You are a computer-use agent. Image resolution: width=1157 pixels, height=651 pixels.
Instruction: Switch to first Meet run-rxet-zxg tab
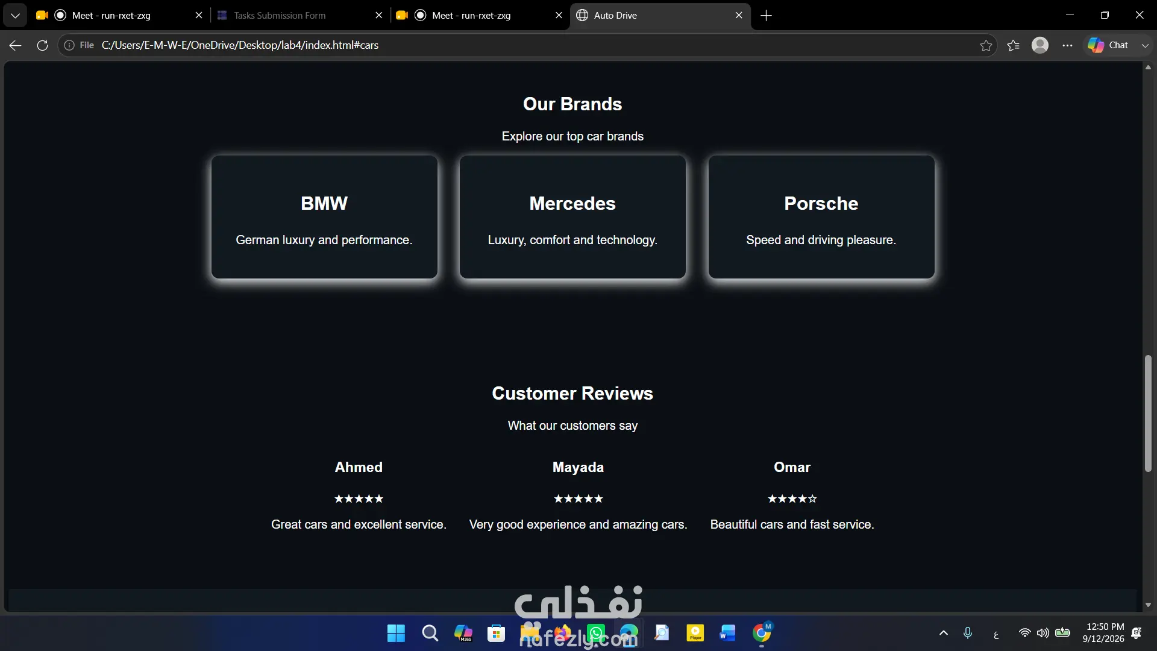[x=119, y=16]
